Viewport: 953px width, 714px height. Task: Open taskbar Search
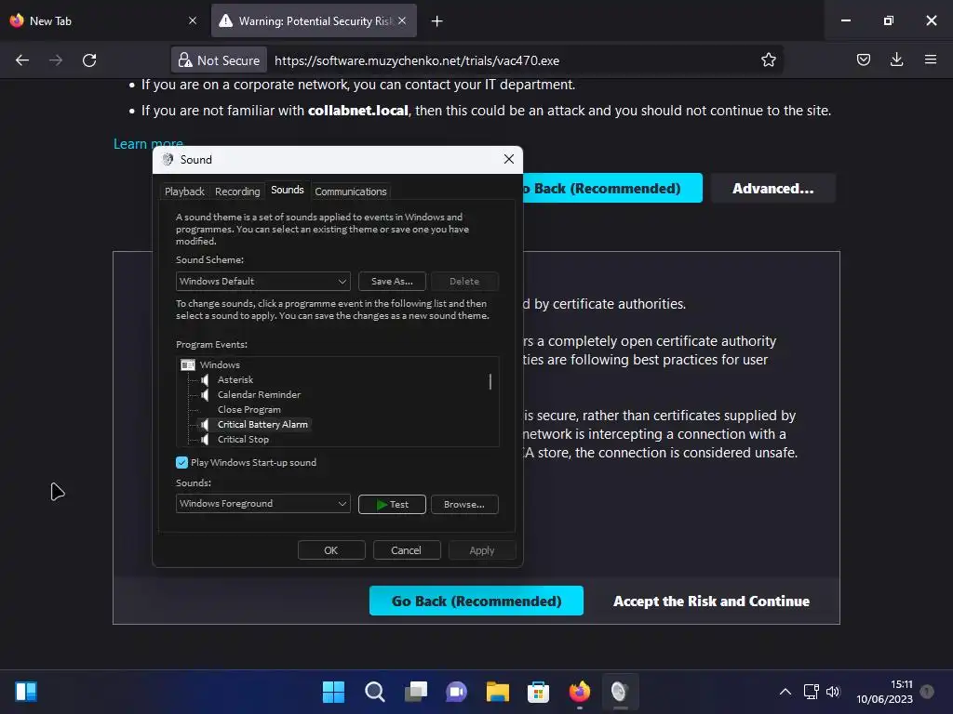[374, 692]
